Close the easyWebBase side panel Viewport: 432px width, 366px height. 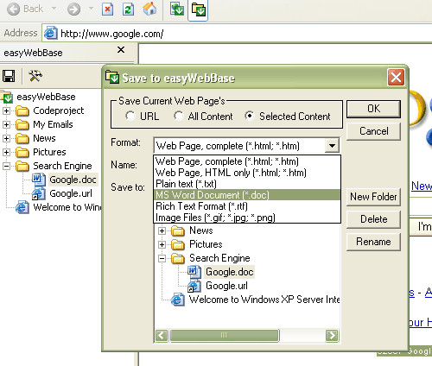pyautogui.click(x=121, y=50)
